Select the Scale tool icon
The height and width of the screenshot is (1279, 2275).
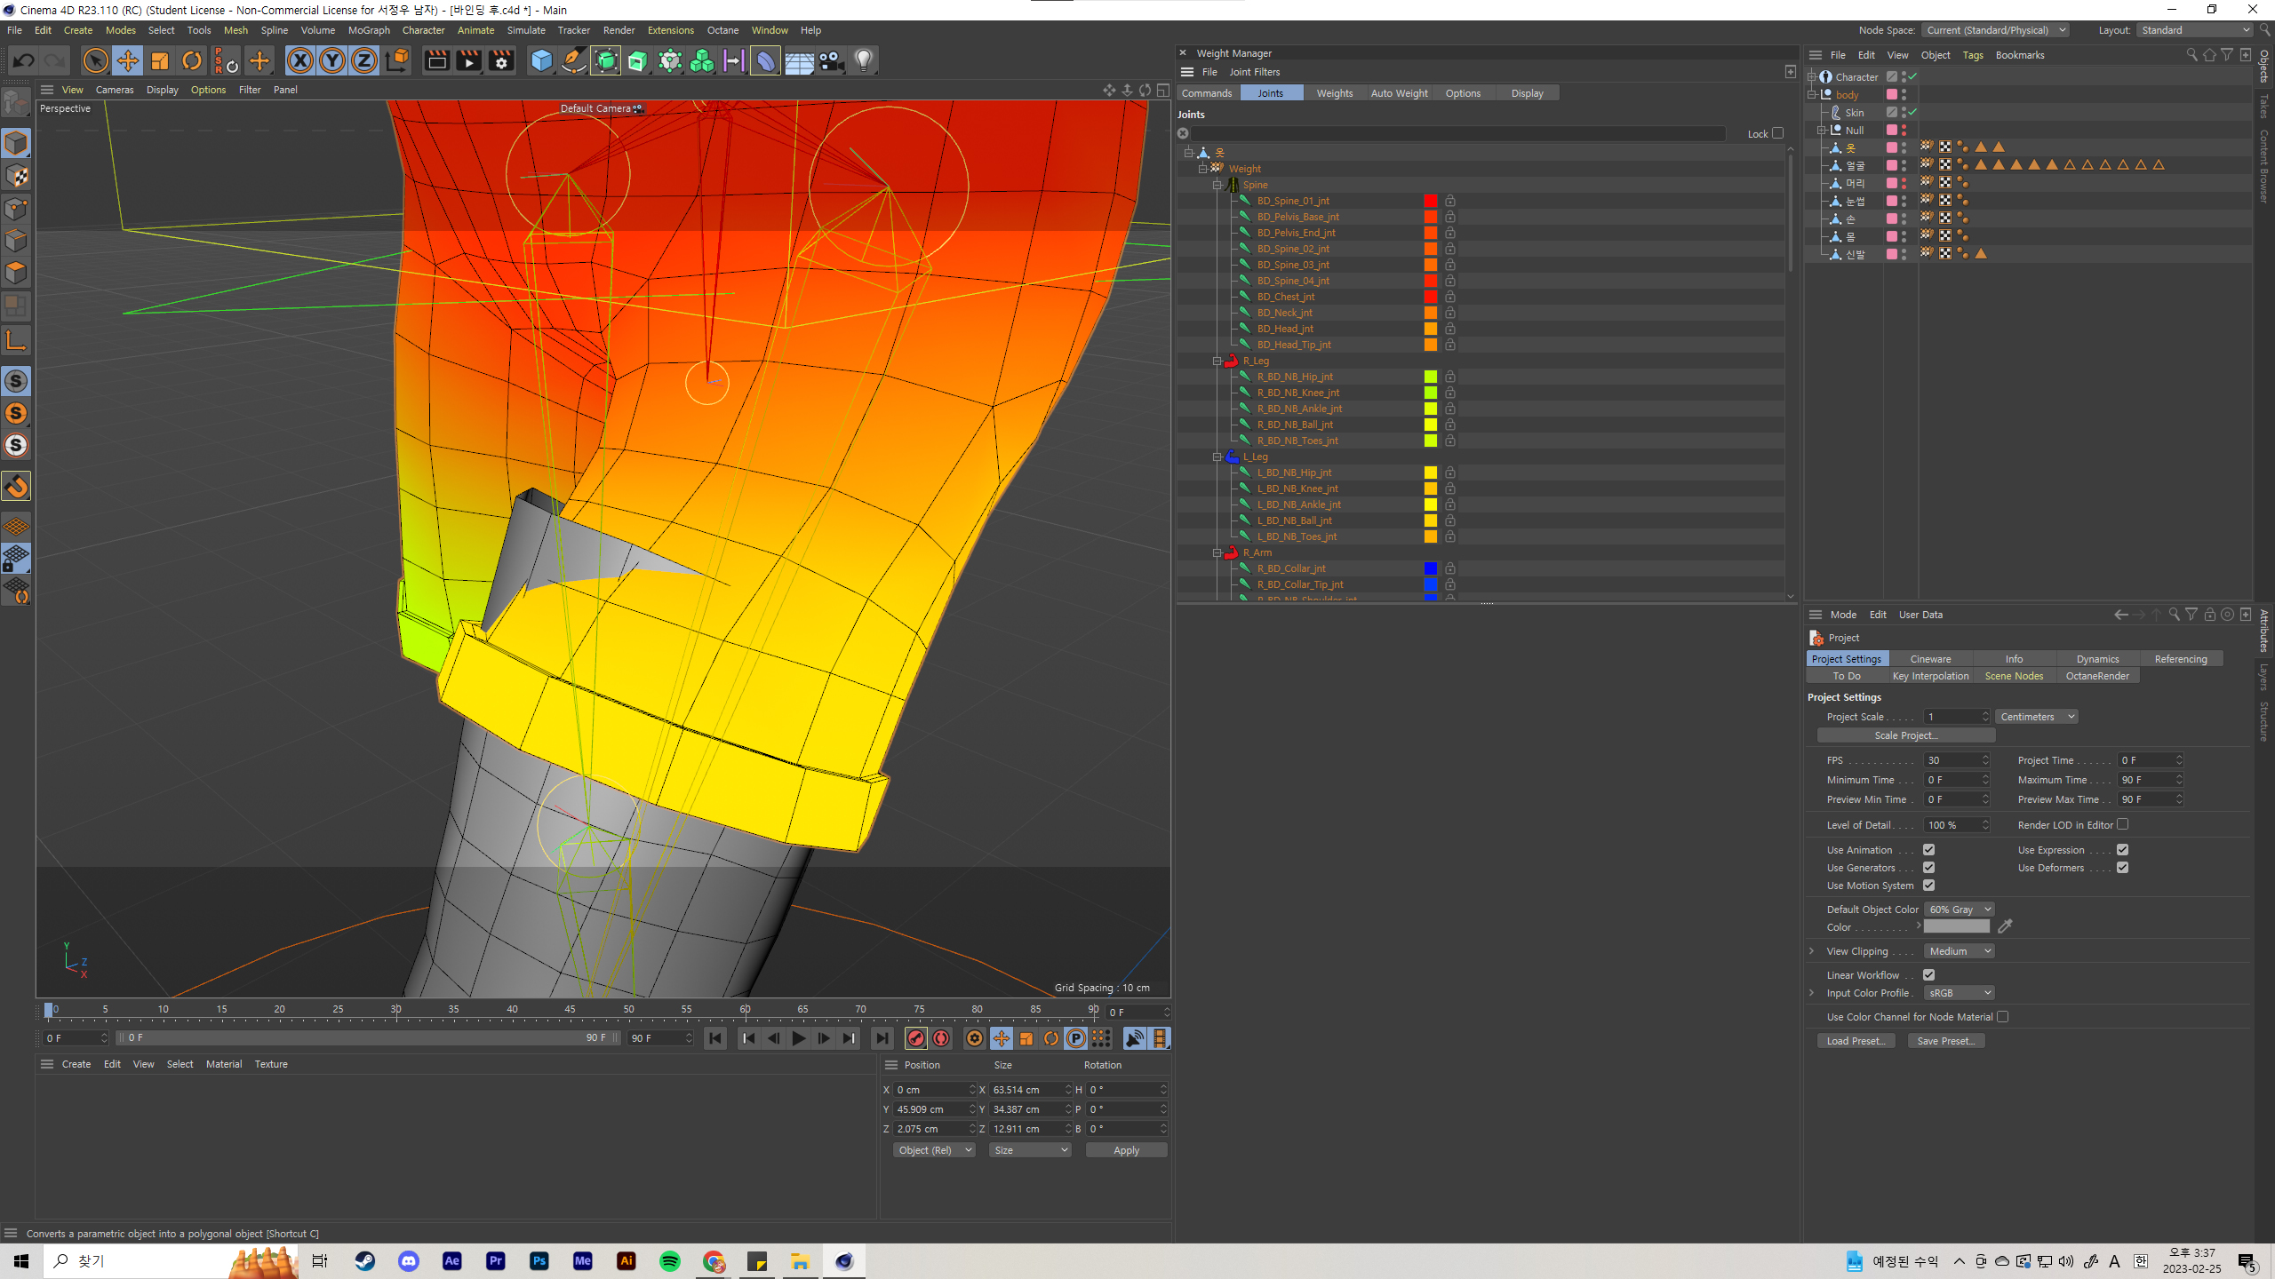tap(159, 60)
